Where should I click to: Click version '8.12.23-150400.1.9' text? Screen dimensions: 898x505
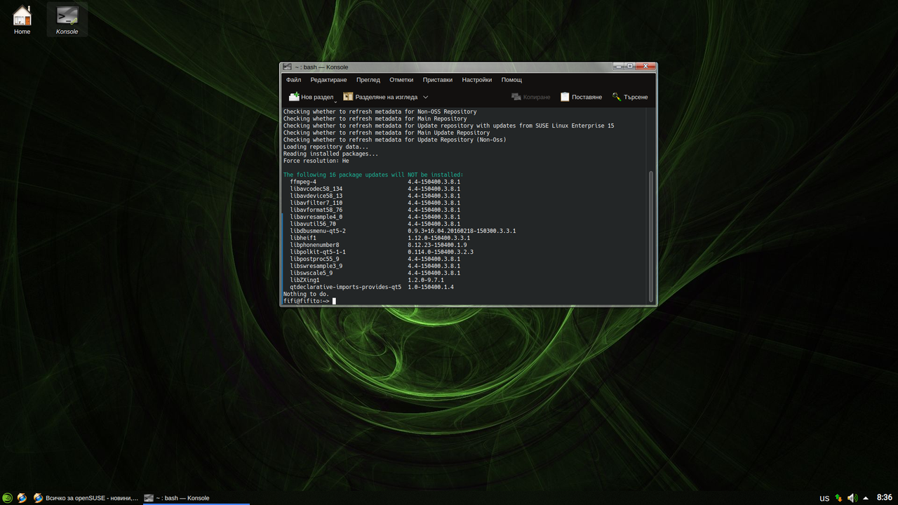coord(437,245)
